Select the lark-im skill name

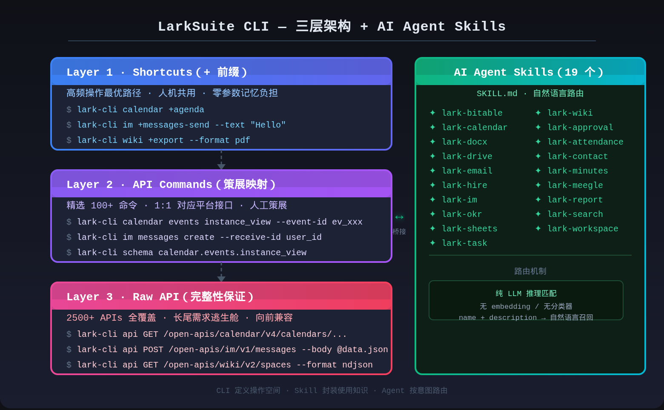pyautogui.click(x=459, y=200)
